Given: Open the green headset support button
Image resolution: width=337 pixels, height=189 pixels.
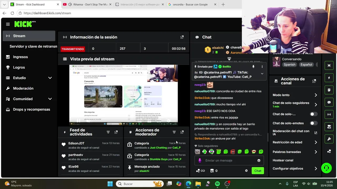Looking at the screenshot, I should click(x=326, y=168).
